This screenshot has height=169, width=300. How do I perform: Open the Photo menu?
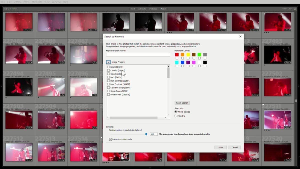pyautogui.click(x=26, y=2)
